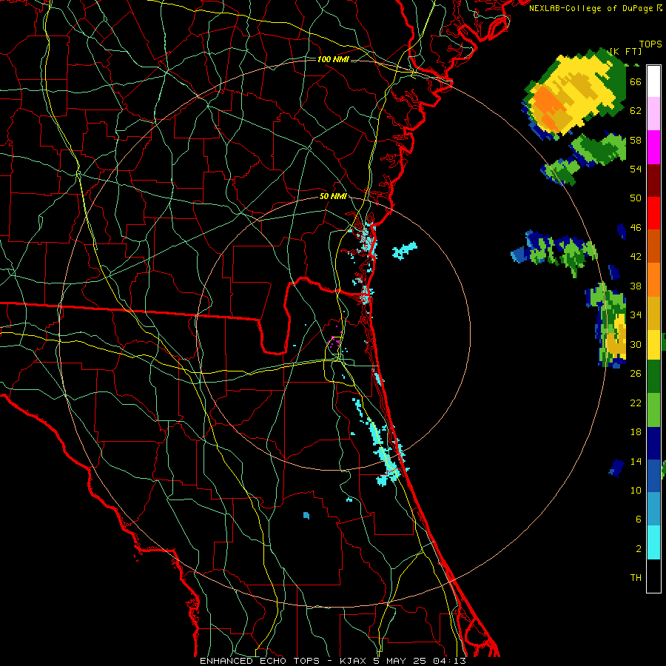Select the K FT units label
666x666 pixels.
point(625,51)
